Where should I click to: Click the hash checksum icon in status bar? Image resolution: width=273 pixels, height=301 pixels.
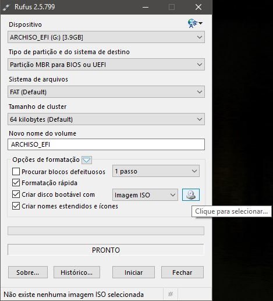(x=171, y=295)
